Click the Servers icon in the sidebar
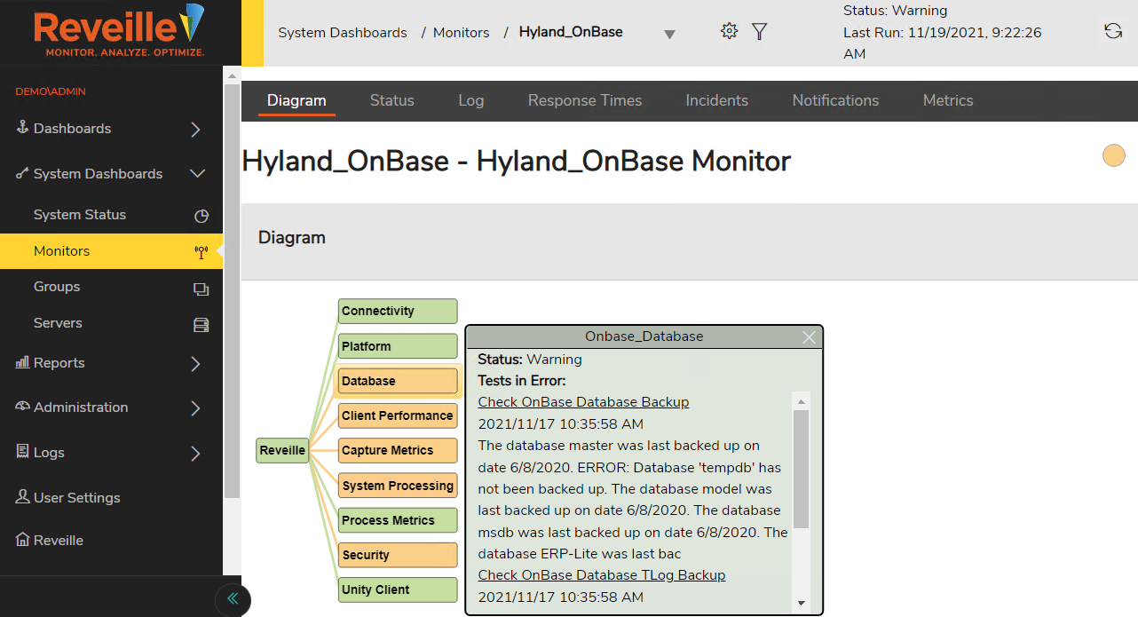 (x=201, y=322)
